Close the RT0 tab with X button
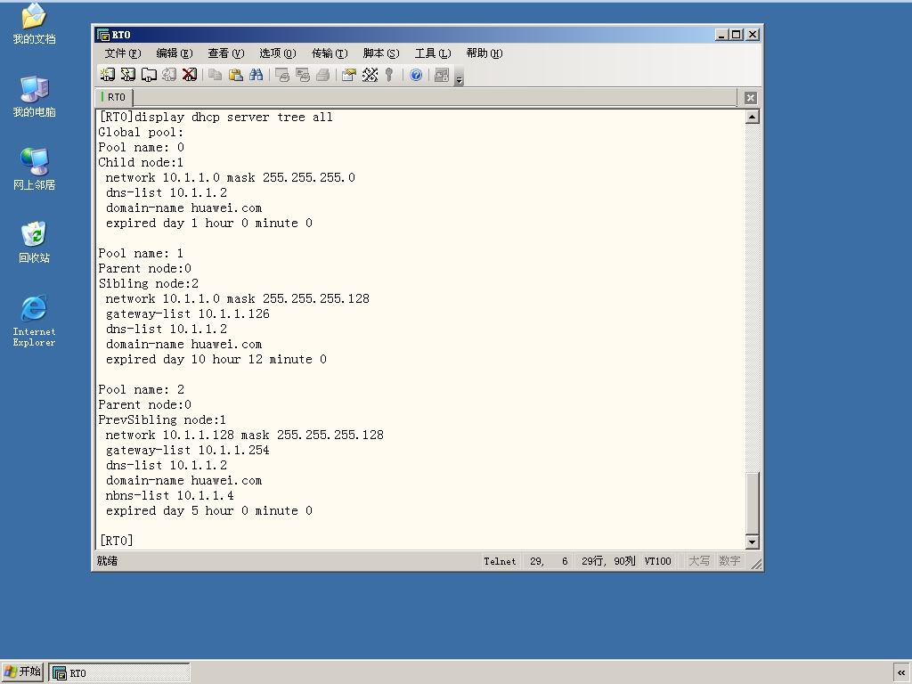Viewport: 912px width, 684px height. (x=750, y=98)
